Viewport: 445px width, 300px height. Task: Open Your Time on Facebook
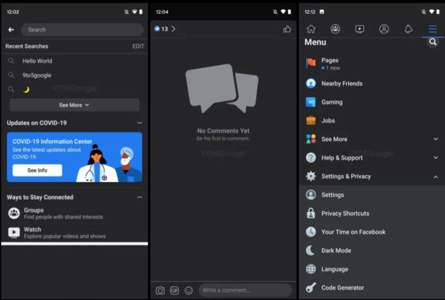point(372,232)
